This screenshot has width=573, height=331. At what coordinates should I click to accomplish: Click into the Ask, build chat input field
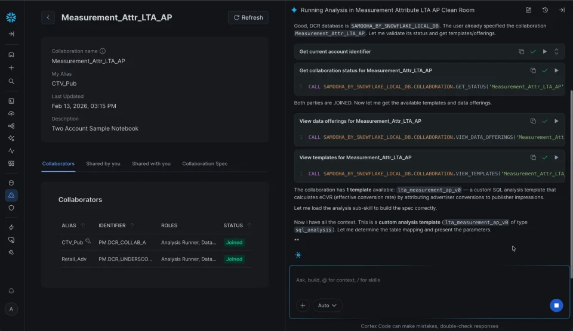(429, 280)
